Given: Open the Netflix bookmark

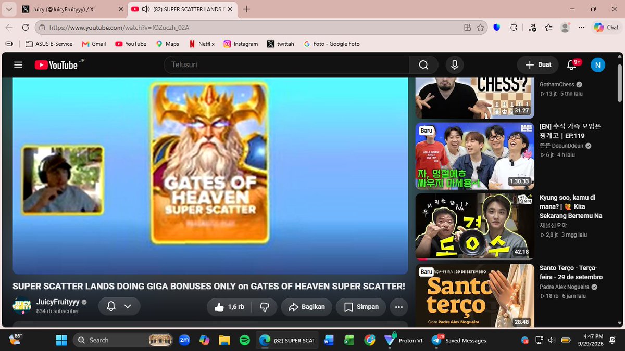Looking at the screenshot, I should [x=202, y=44].
